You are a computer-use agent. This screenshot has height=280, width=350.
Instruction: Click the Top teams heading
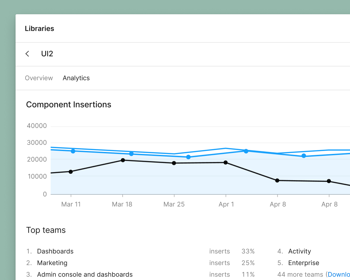(x=46, y=230)
